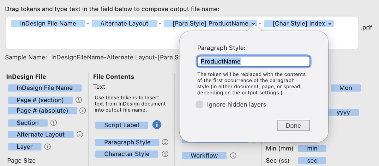The image size is (379, 166).
Task: Click the Paragraph Style token
Action: (127, 142)
